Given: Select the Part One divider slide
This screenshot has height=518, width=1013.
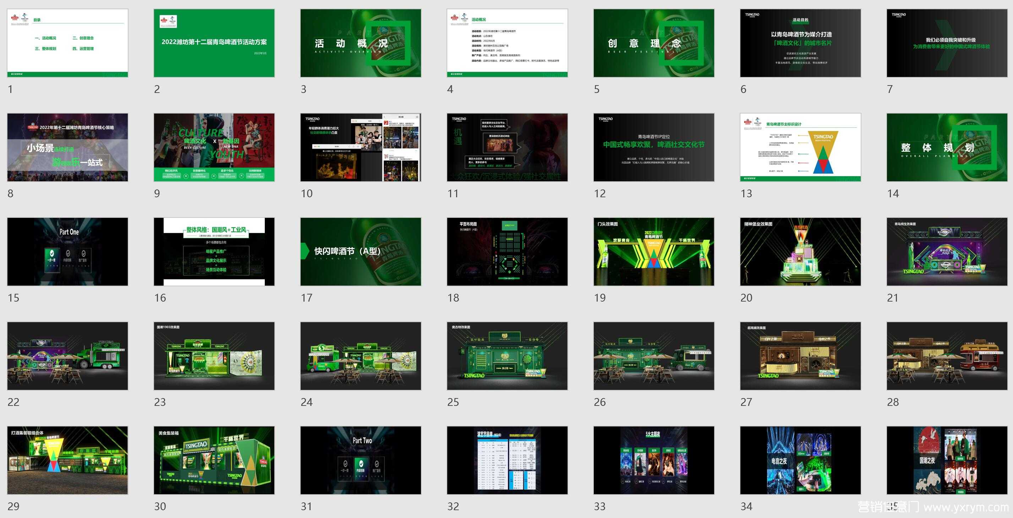Looking at the screenshot, I should pyautogui.click(x=68, y=252).
